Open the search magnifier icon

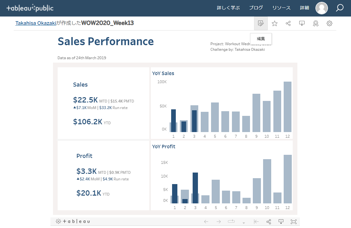(339, 8)
